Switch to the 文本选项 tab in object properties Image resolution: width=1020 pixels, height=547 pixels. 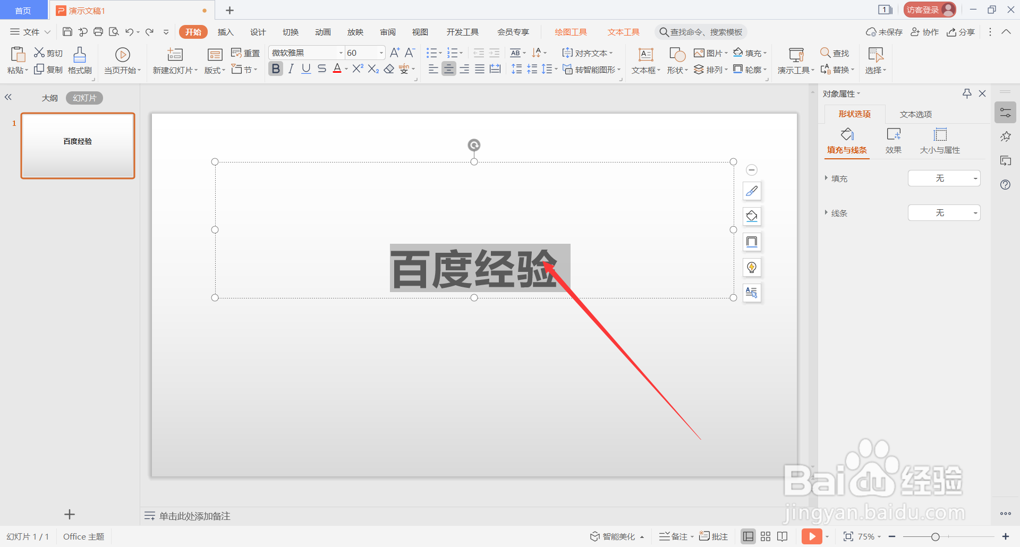(x=915, y=114)
